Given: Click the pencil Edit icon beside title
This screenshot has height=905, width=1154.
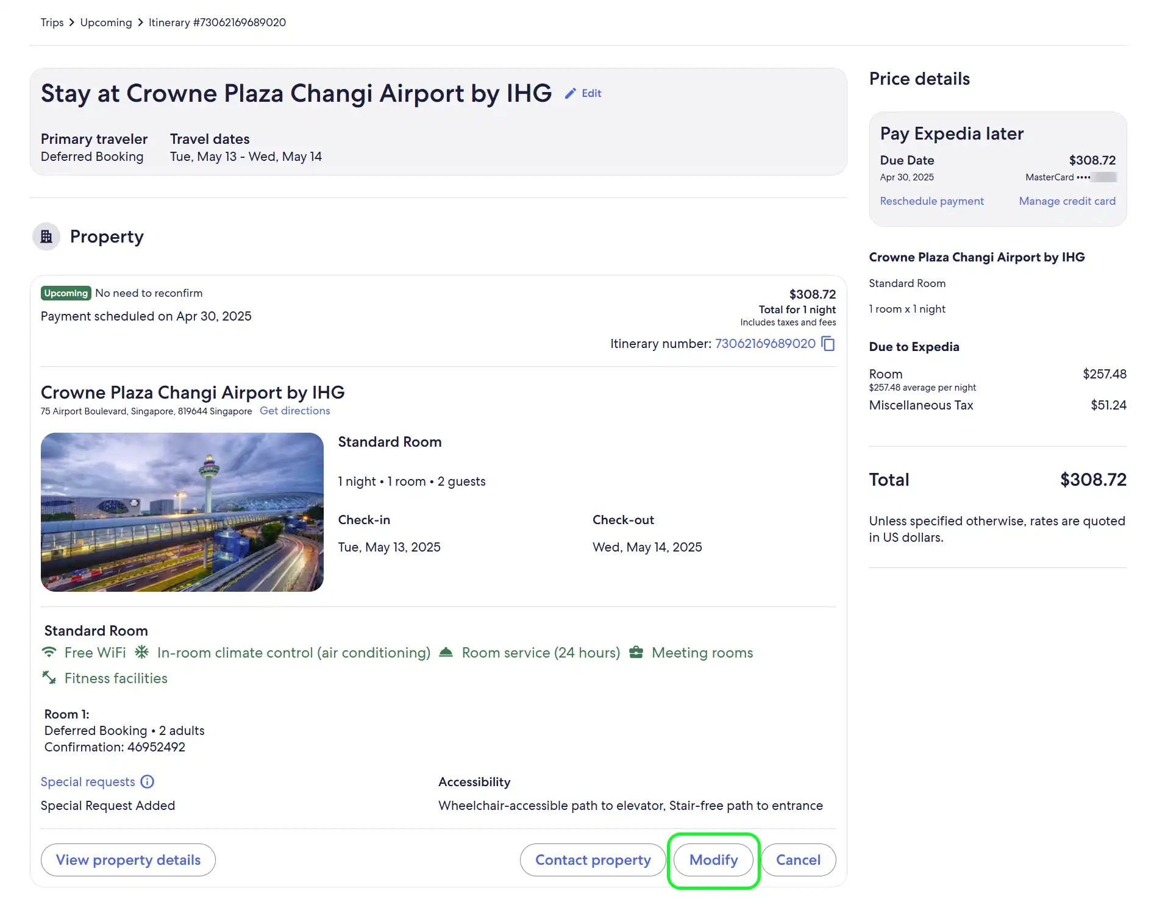Looking at the screenshot, I should coord(571,93).
